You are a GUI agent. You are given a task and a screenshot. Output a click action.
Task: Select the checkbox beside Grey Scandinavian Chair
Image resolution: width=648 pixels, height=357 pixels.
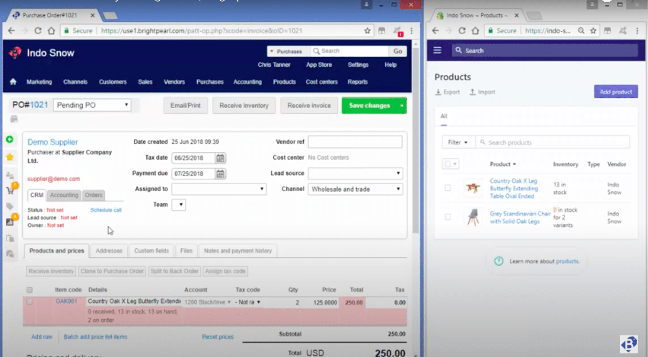[448, 217]
